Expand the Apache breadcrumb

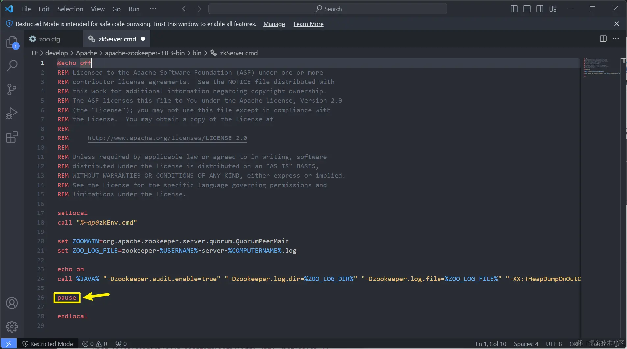point(87,53)
